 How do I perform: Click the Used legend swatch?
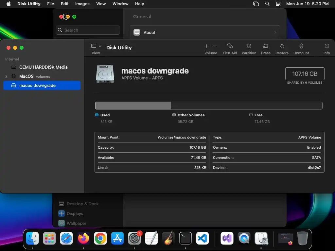(x=97, y=115)
